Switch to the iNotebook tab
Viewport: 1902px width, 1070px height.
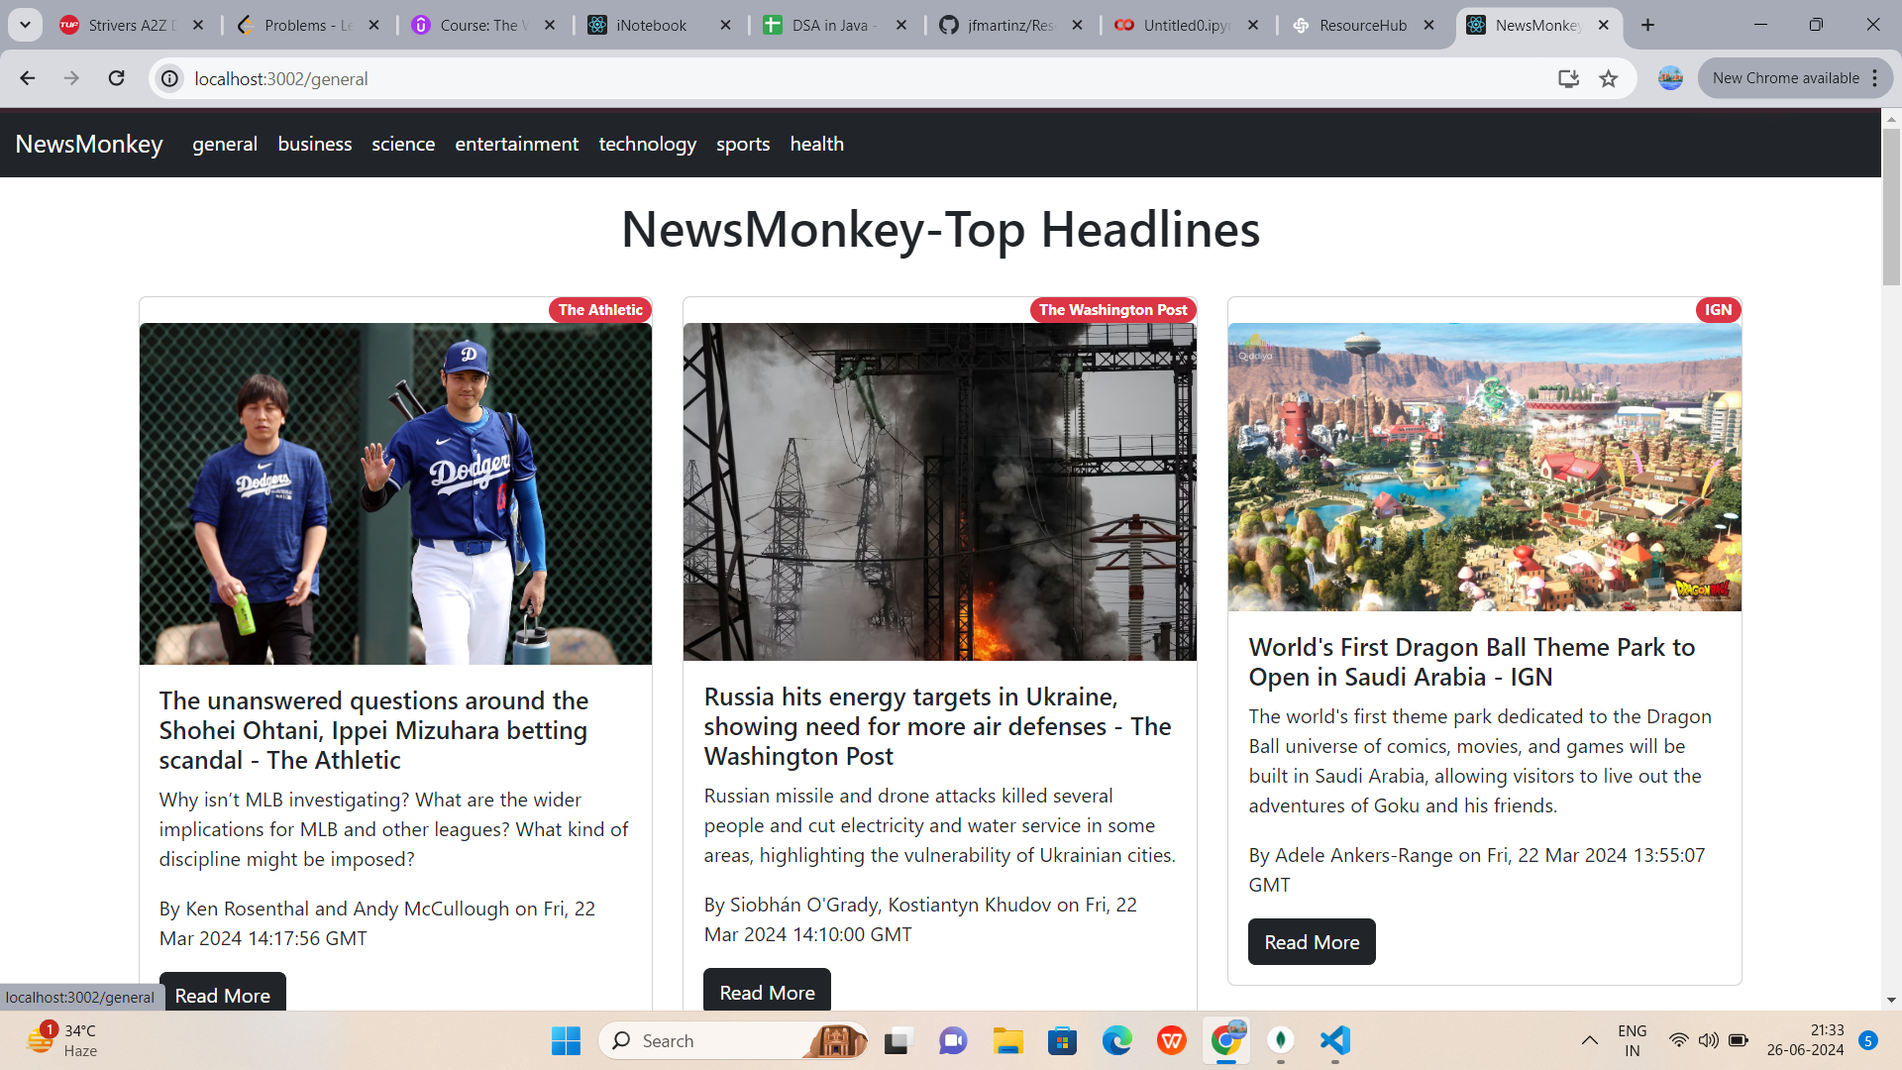[x=651, y=25]
